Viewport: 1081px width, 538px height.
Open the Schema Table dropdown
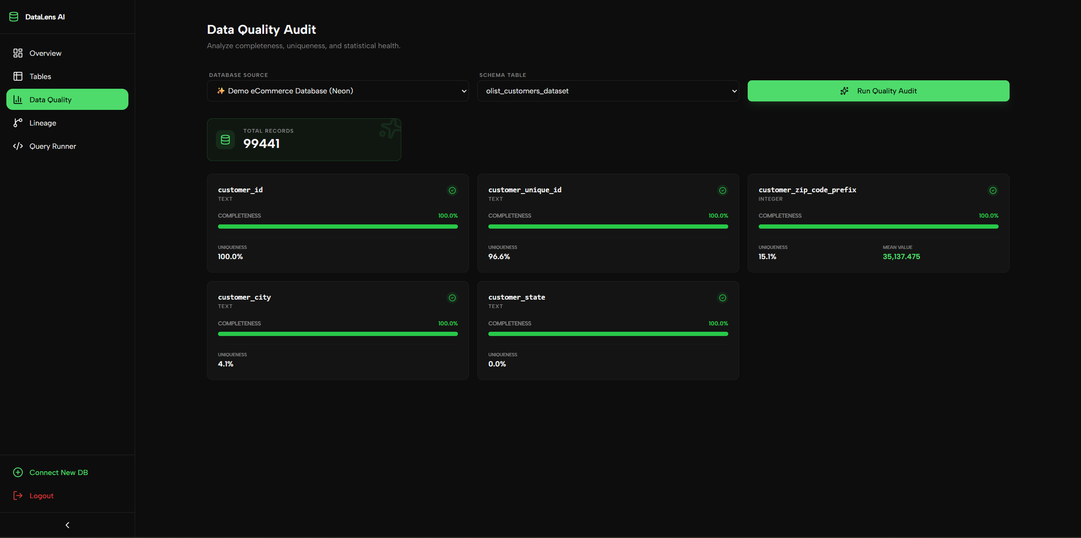(607, 91)
